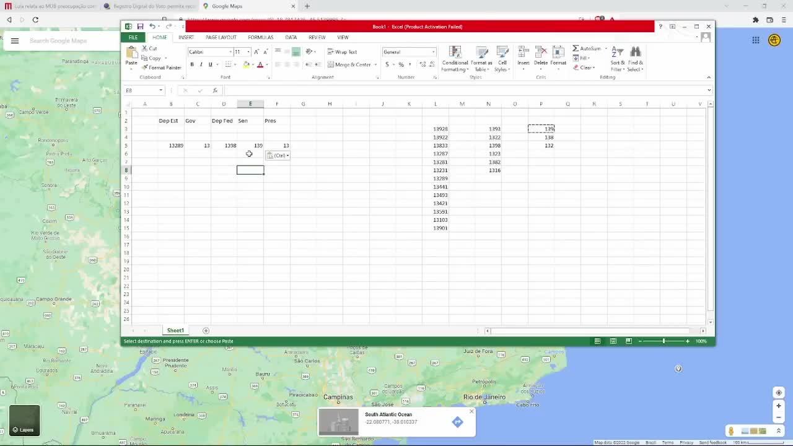The image size is (793, 446).
Task: Open the Google Maps hamburger menu
Action: (x=15, y=41)
